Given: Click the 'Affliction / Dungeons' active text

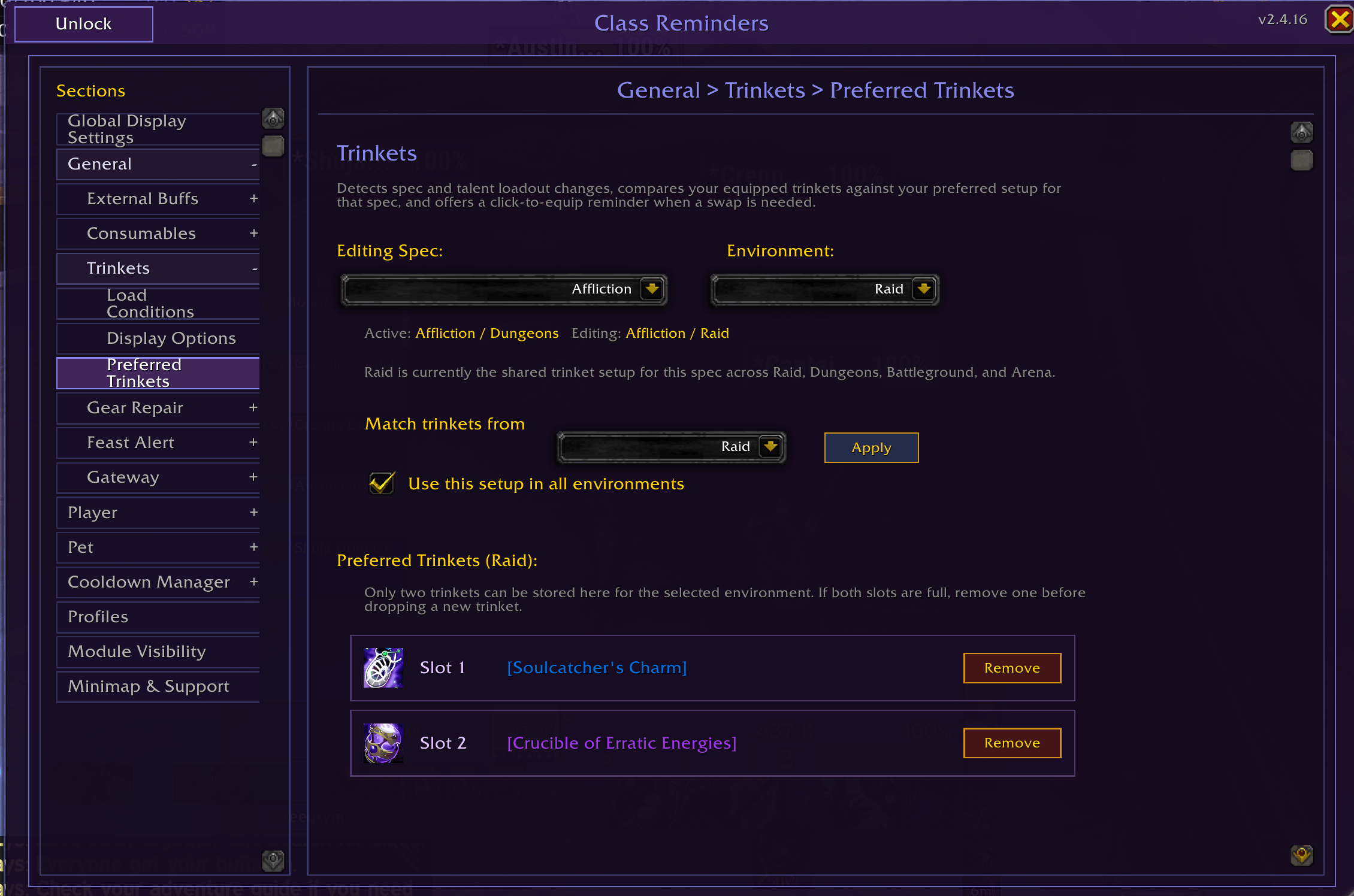Looking at the screenshot, I should click(487, 334).
